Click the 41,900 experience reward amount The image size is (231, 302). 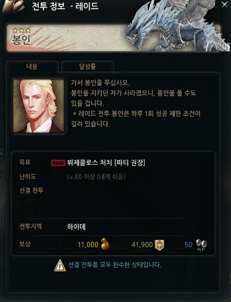tap(142, 245)
